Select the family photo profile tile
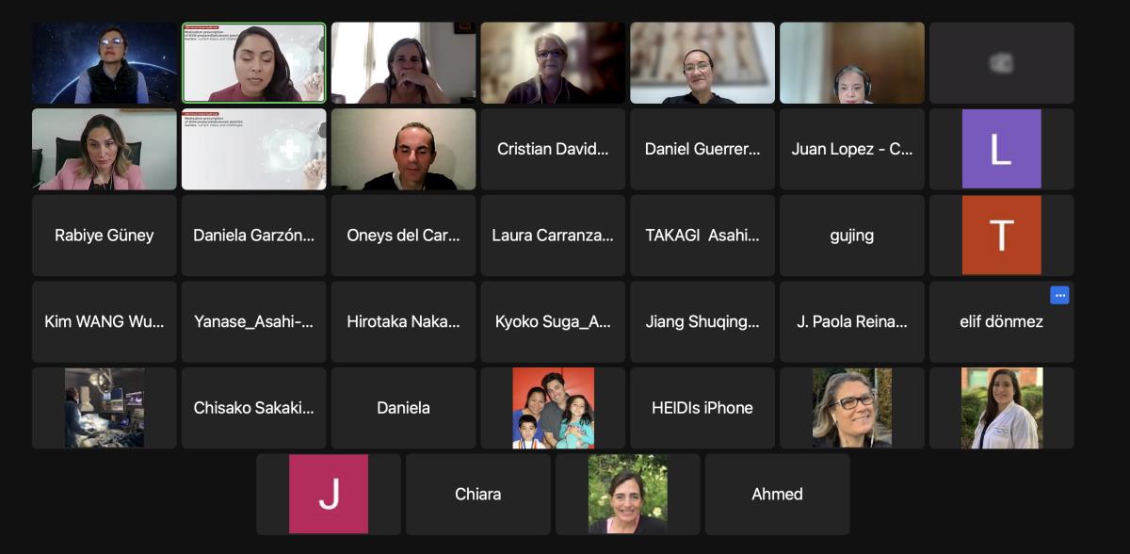Viewport: 1130px width, 554px height. pos(553,408)
